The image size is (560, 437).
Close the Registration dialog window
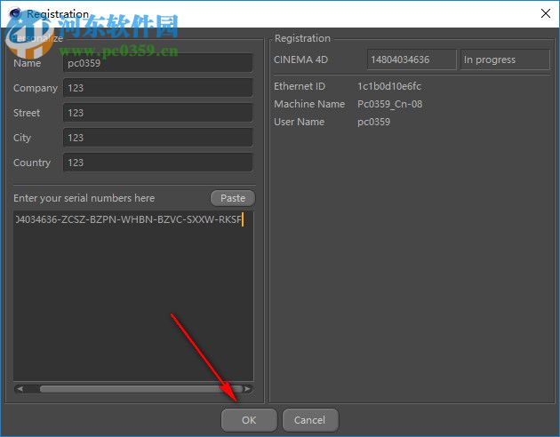(546, 13)
